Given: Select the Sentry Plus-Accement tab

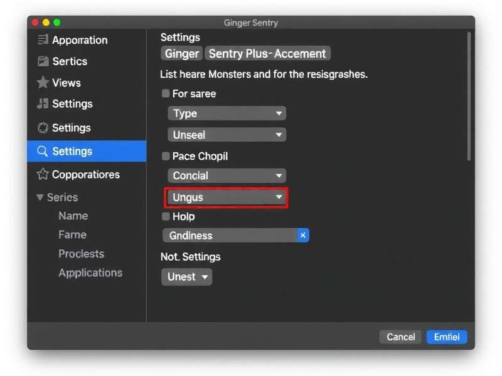Looking at the screenshot, I should tap(268, 53).
